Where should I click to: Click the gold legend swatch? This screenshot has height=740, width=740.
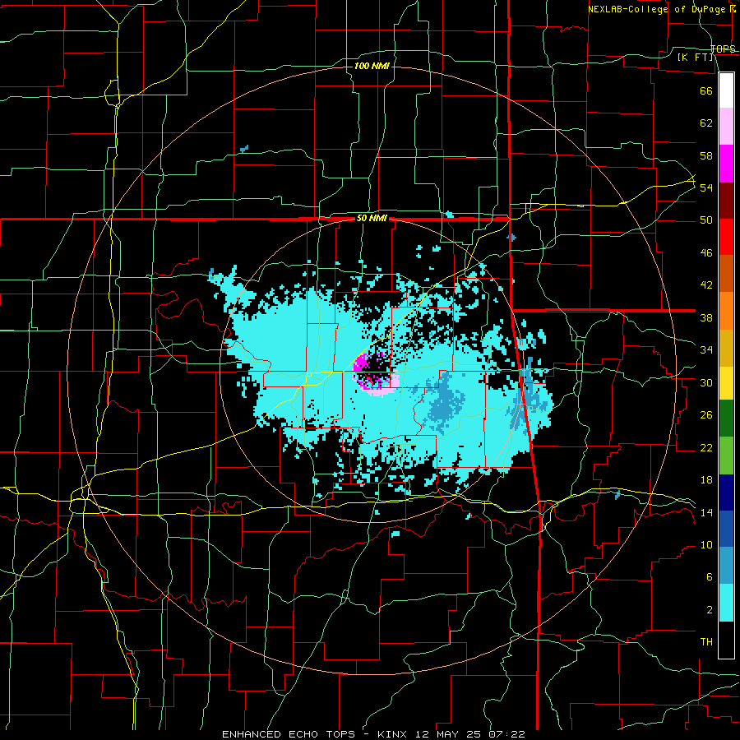(726, 347)
